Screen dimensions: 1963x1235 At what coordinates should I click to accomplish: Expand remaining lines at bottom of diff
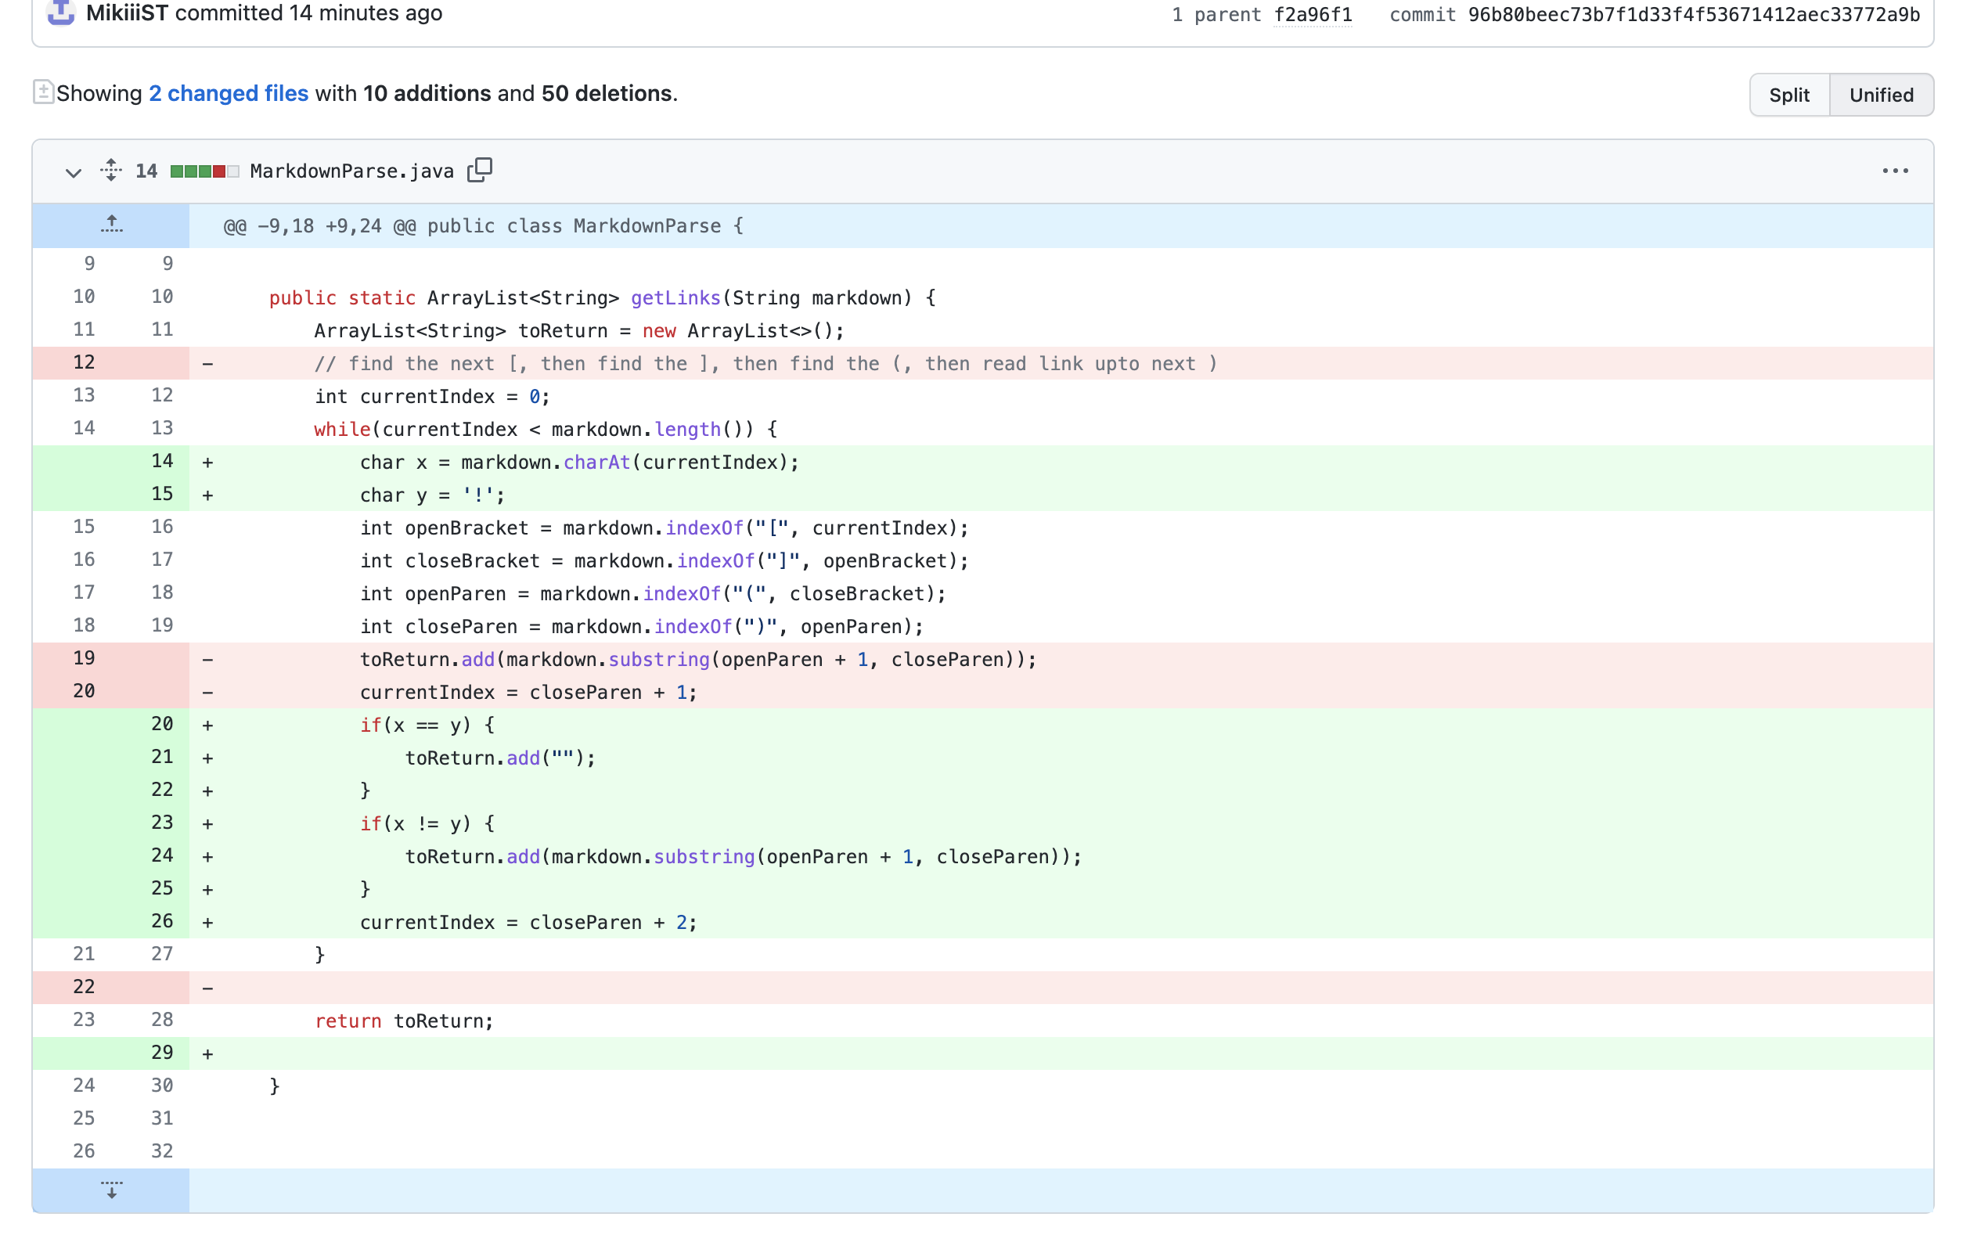click(x=112, y=1190)
